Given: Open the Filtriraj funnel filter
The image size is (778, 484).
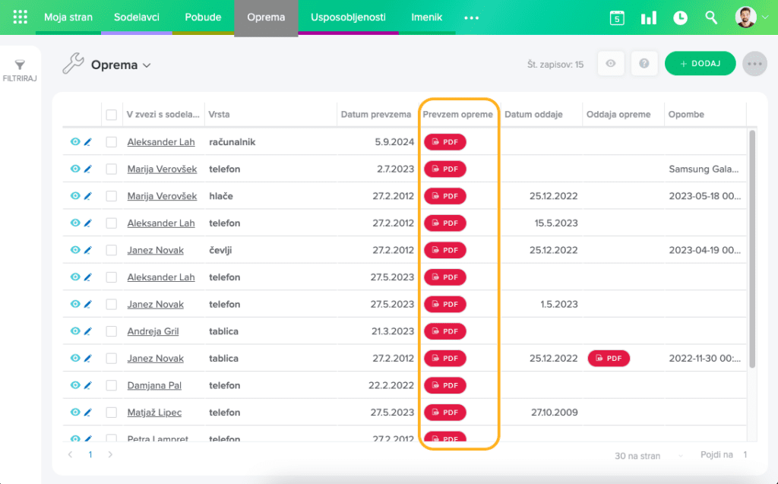Looking at the screenshot, I should click(20, 71).
